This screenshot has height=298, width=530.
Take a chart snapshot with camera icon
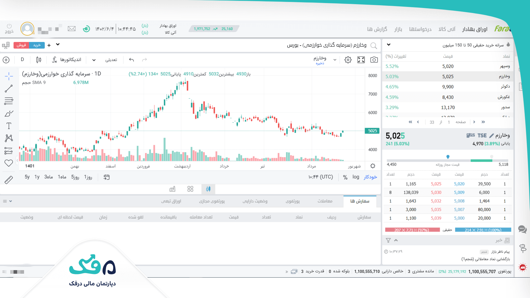(374, 60)
